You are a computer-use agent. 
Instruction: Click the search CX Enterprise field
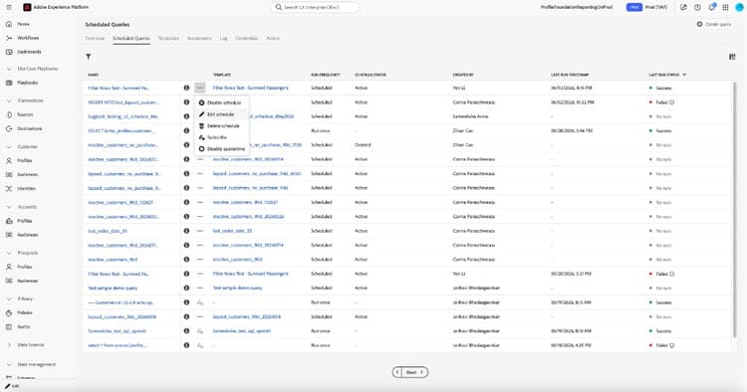(315, 7)
